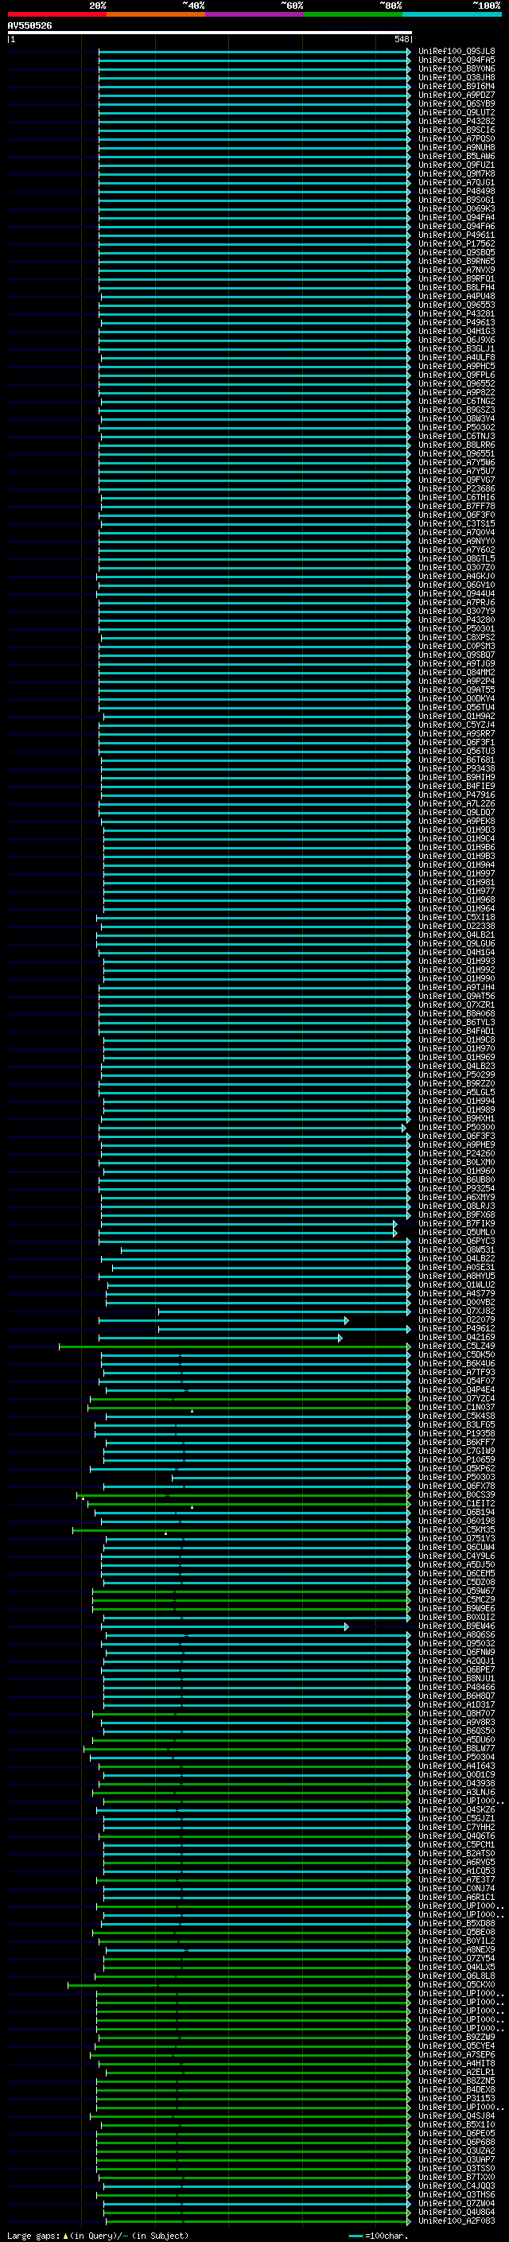This screenshot has height=2242, width=509.
Task: Select hit UniRef100_Q6SYB9
Action: click(x=457, y=103)
